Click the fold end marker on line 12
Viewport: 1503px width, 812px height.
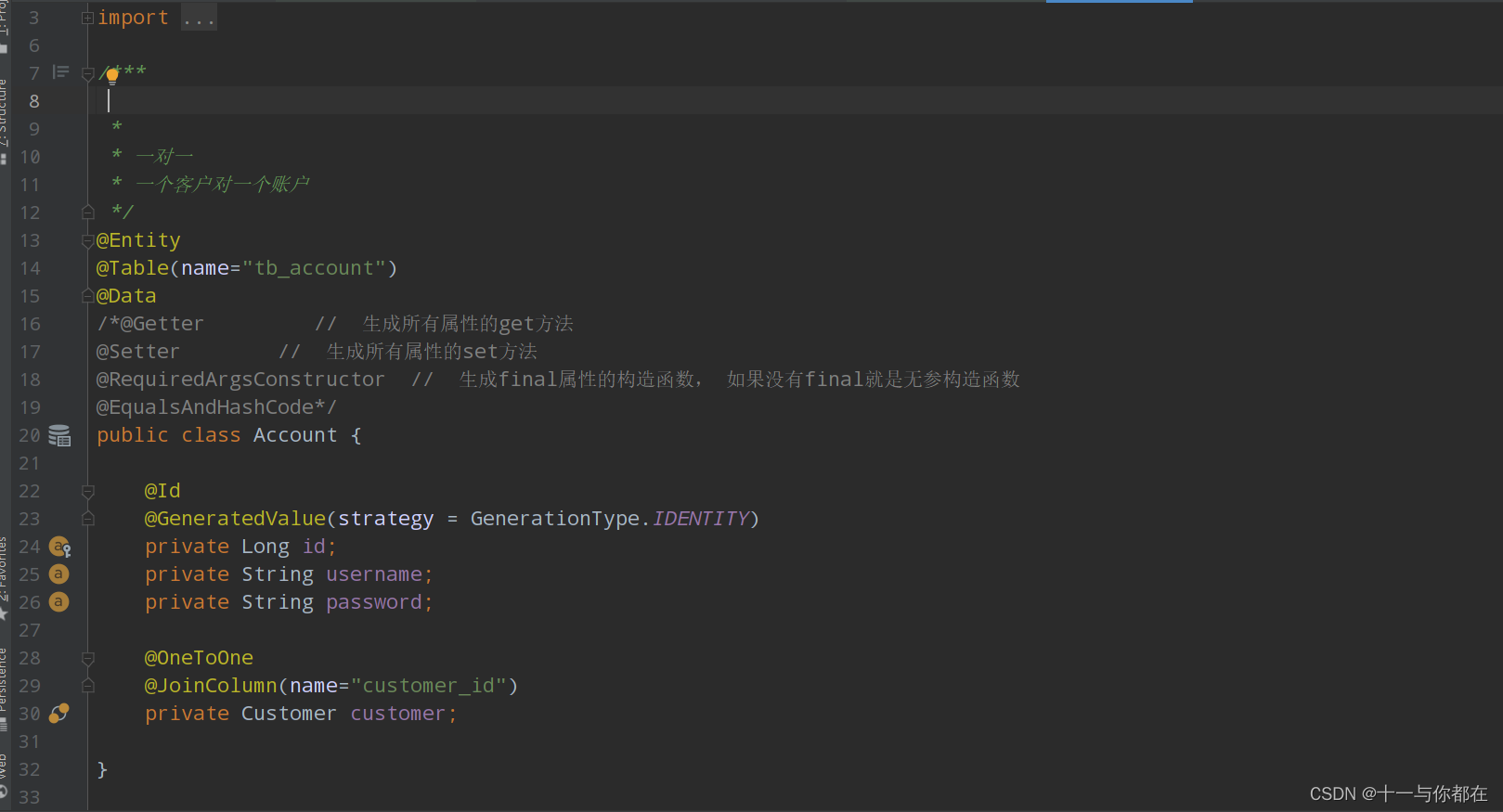pos(88,213)
